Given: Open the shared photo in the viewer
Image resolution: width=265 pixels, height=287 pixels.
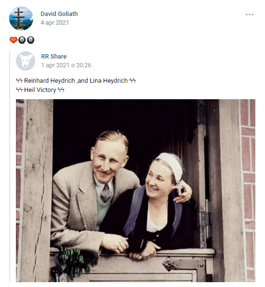Looking at the screenshot, I should click(x=136, y=191).
